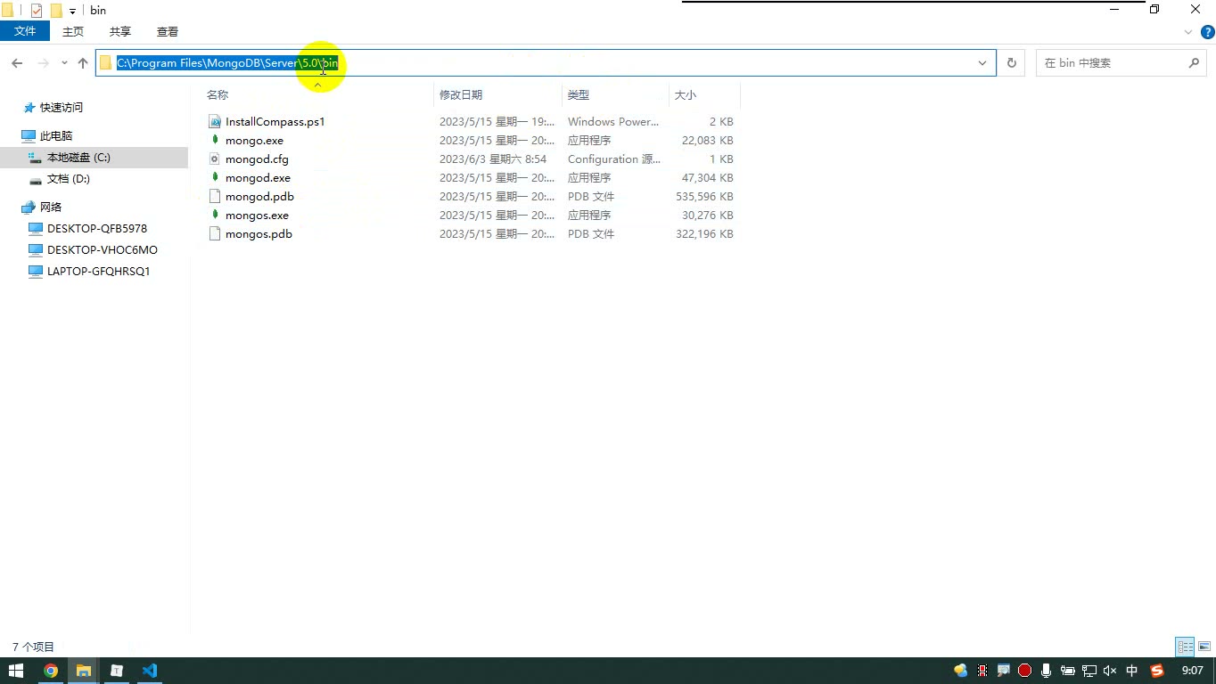This screenshot has height=684, width=1216.
Task: Click the Properties quick access icon
Action: 37,11
